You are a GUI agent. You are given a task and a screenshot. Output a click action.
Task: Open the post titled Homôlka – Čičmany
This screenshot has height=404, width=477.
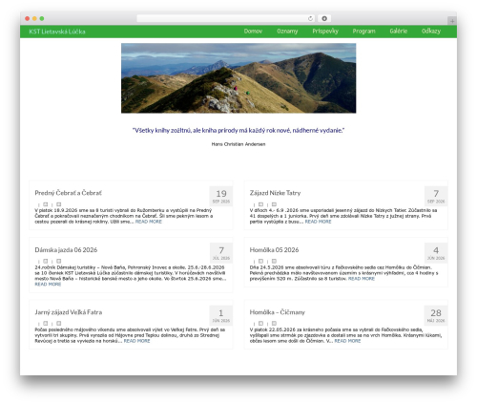(x=278, y=312)
